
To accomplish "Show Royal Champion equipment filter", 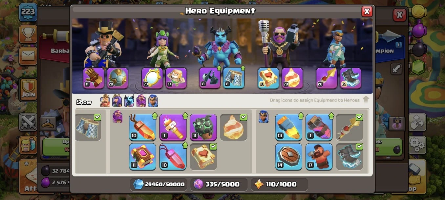I will pyautogui.click(x=153, y=101).
